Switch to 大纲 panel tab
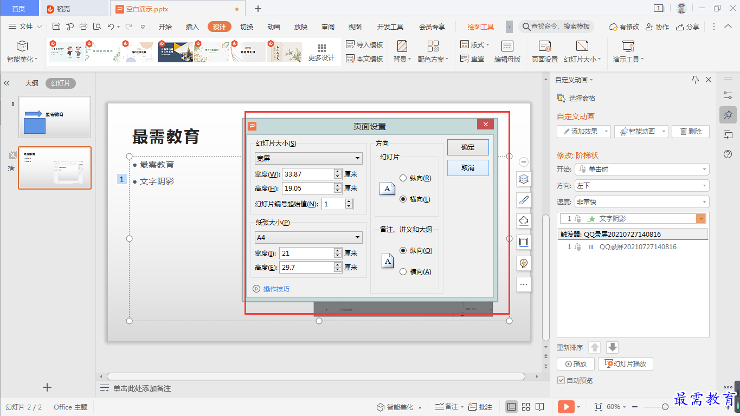740x416 pixels. coord(32,83)
